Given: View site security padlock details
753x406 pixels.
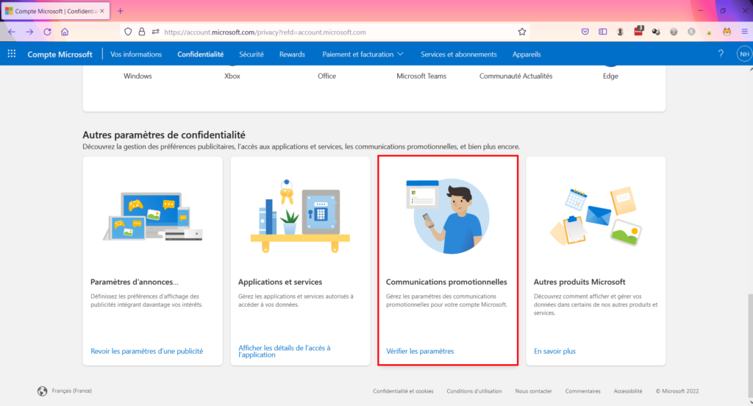Looking at the screenshot, I should pyautogui.click(x=142, y=32).
